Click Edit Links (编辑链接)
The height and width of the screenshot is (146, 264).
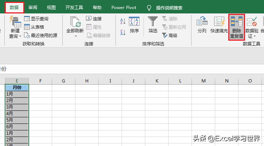tap(98, 35)
